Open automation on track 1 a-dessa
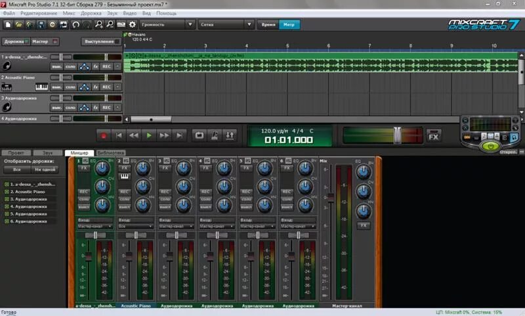The image size is (525, 316). 84,67
